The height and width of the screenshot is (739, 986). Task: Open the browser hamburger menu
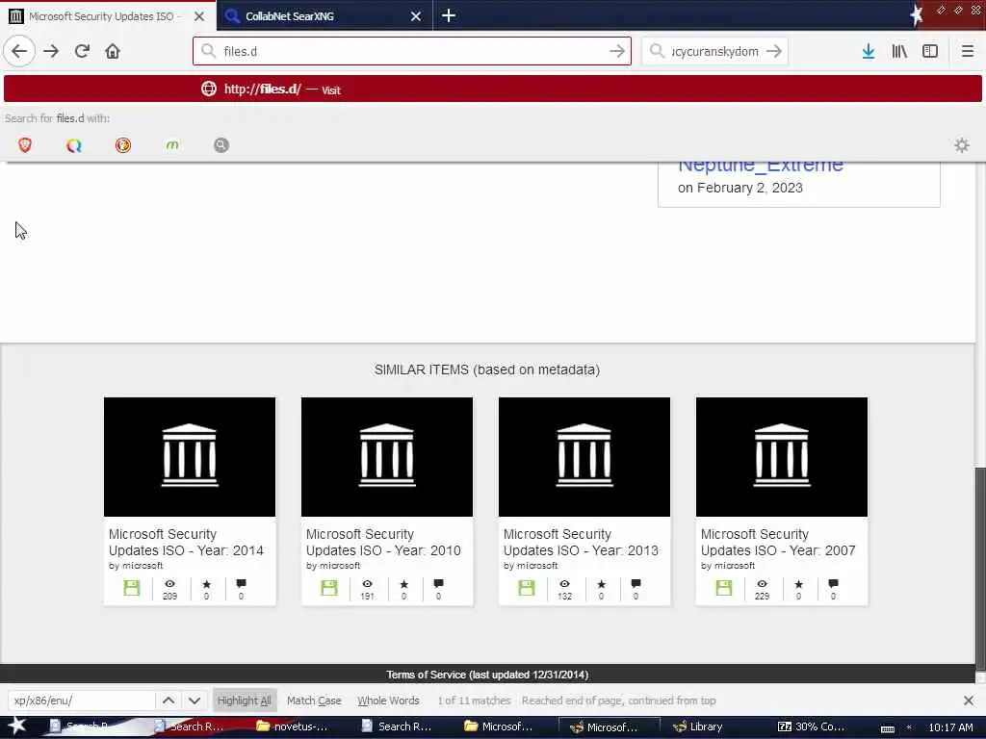(967, 51)
